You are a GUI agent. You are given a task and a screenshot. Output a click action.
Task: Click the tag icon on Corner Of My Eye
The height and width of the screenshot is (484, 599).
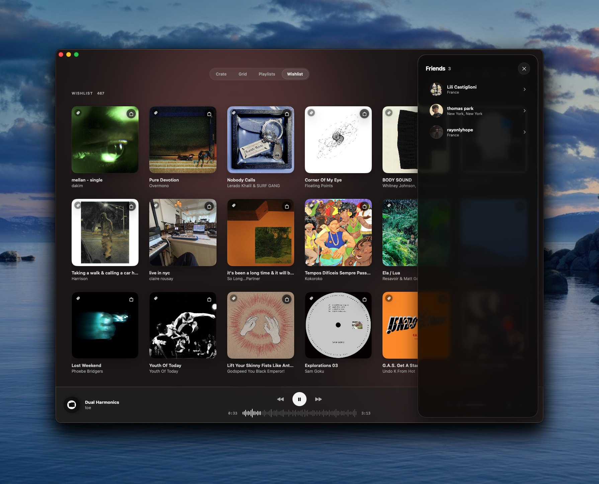pyautogui.click(x=311, y=113)
